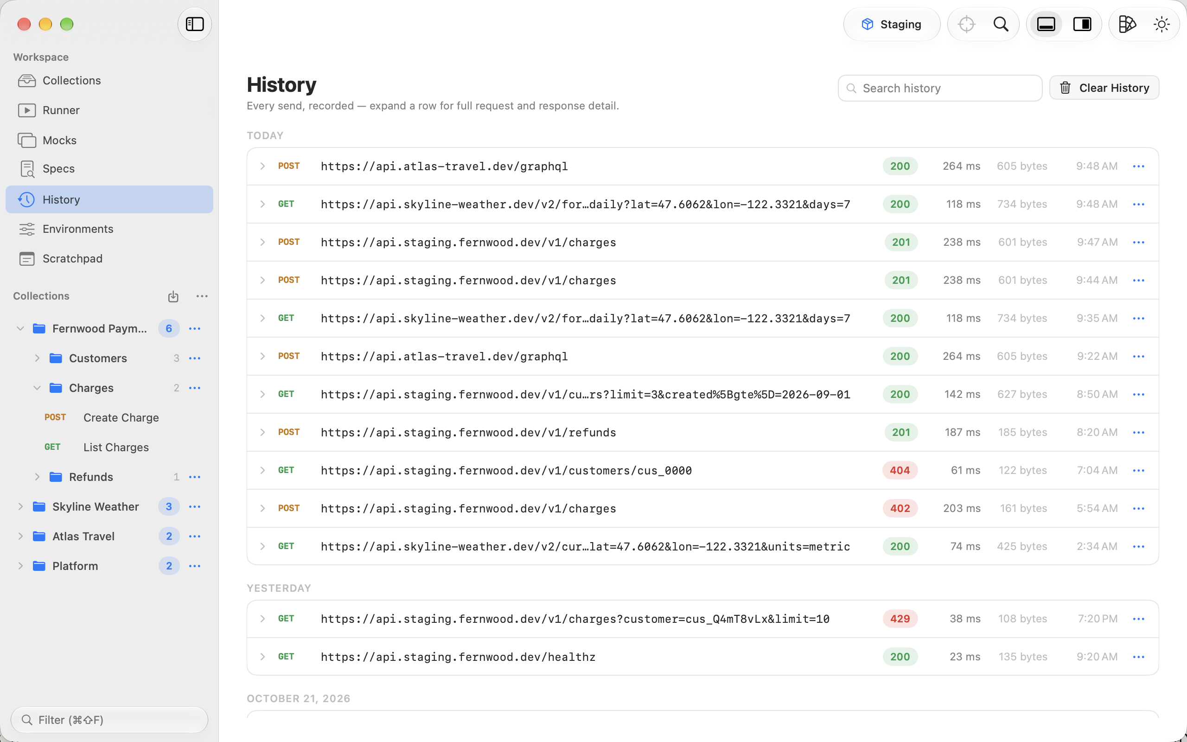Image resolution: width=1187 pixels, height=742 pixels.
Task: Collapse the Fernwood Payments collection
Action: point(20,328)
